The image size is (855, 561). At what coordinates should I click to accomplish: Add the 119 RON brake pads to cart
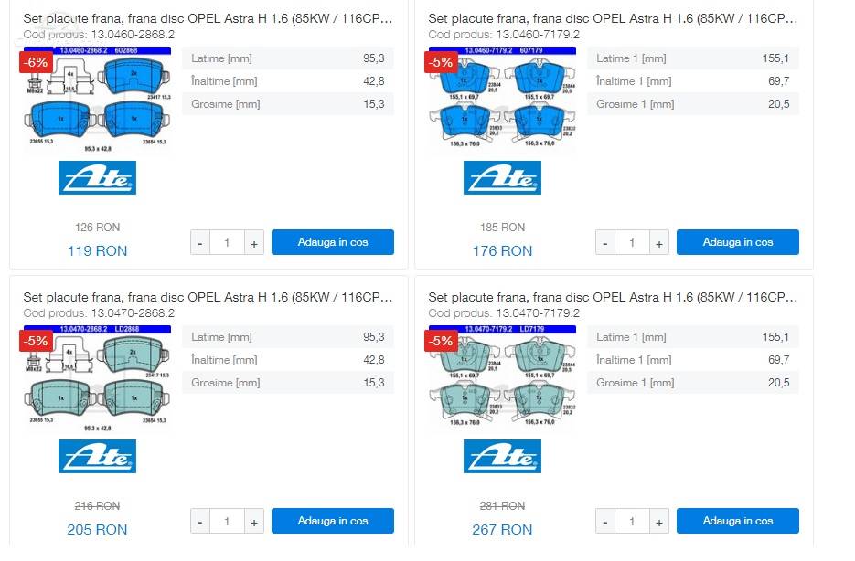click(333, 242)
